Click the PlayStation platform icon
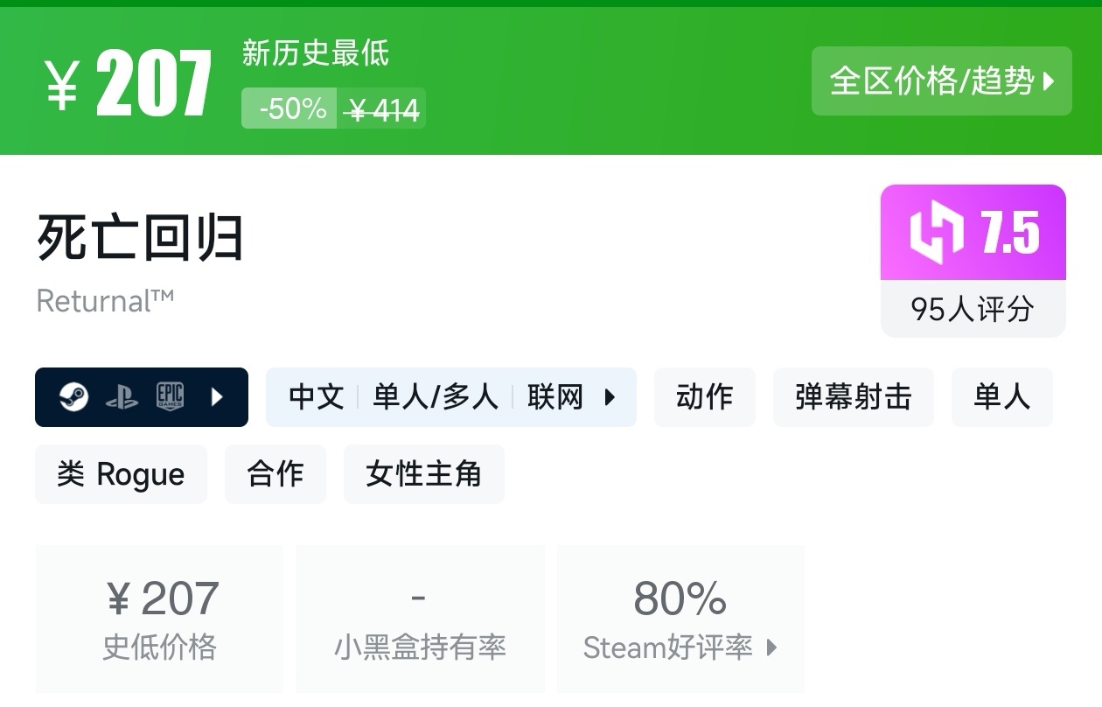This screenshot has height=707, width=1102. tap(122, 398)
